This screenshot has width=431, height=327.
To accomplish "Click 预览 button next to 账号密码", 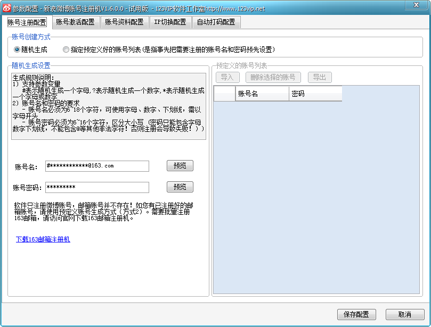I will [x=180, y=187].
